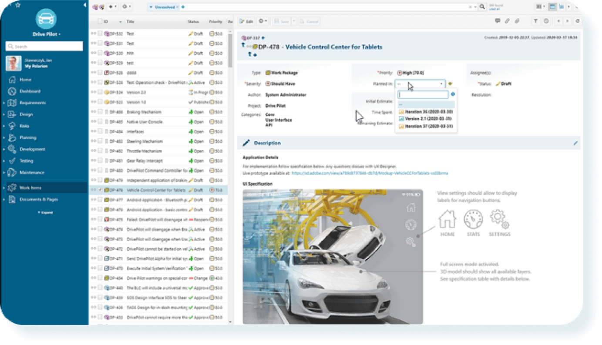The image size is (602, 345).
Task: Click the magnifier icon in the query bar
Action: 482,7
